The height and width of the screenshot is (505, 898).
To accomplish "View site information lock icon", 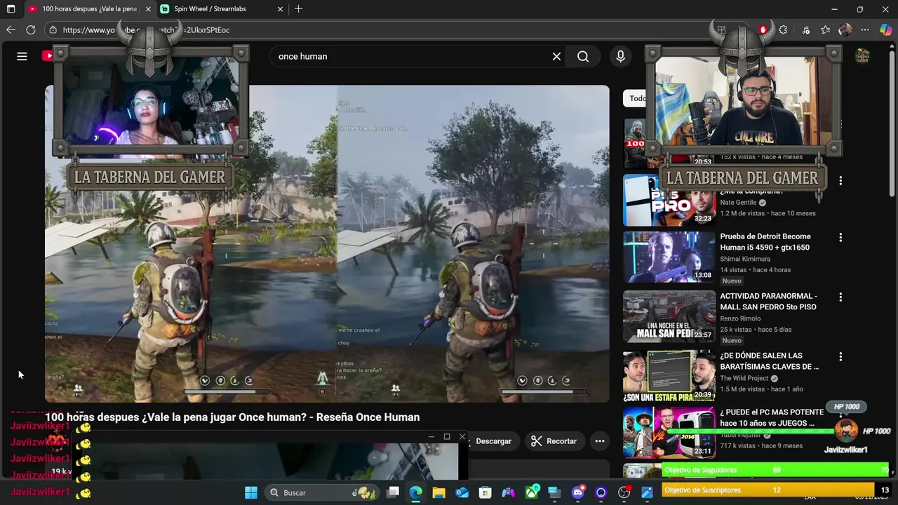I will [x=53, y=29].
